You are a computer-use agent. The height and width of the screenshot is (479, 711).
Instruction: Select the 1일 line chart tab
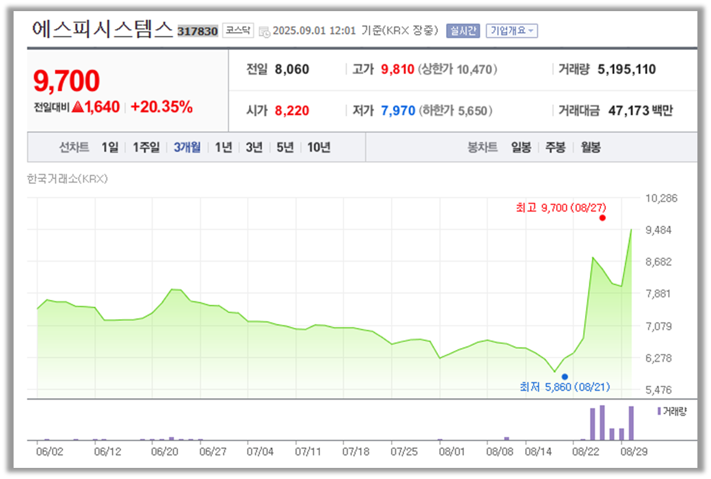tap(110, 148)
